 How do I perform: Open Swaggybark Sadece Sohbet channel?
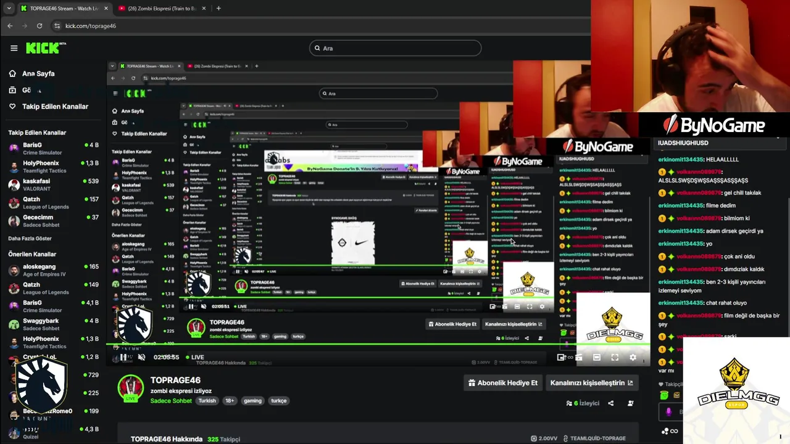tap(54, 324)
